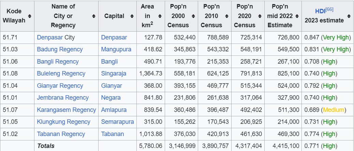Click the Medium HDI category link

[334, 110]
